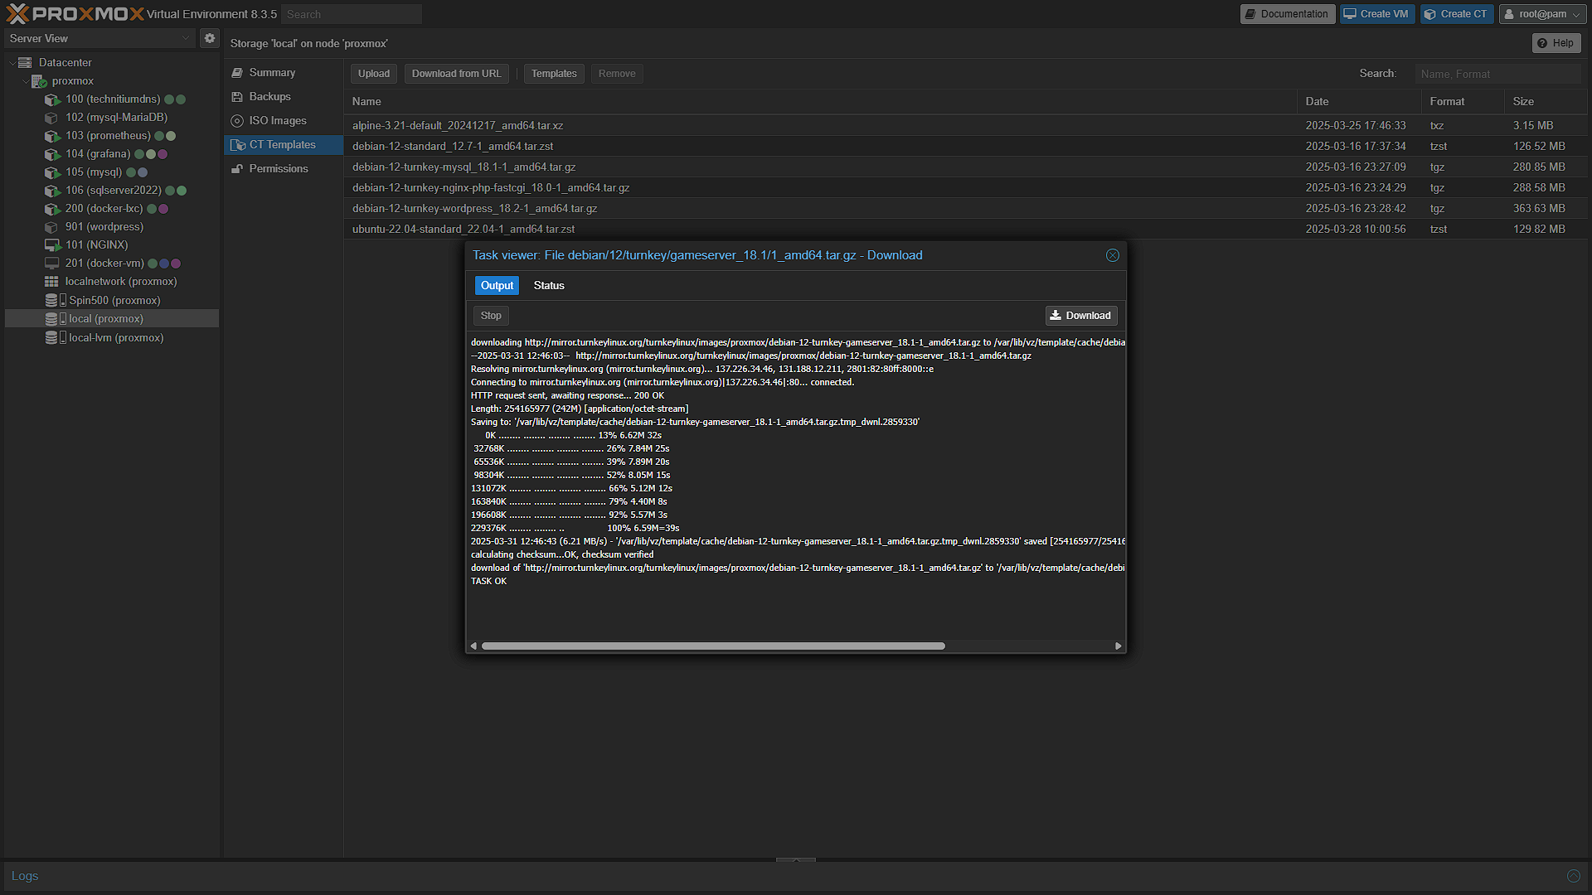Open the Templates button
Image resolution: width=1592 pixels, height=895 pixels.
point(554,74)
